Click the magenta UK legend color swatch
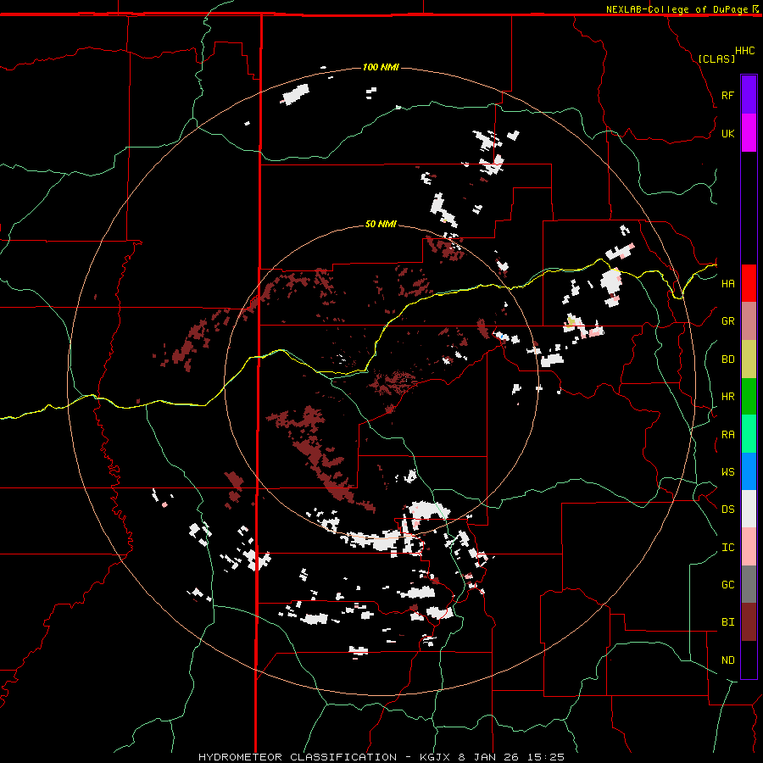 749,133
